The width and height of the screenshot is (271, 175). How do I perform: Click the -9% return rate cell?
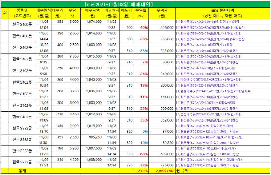tap(141, 131)
